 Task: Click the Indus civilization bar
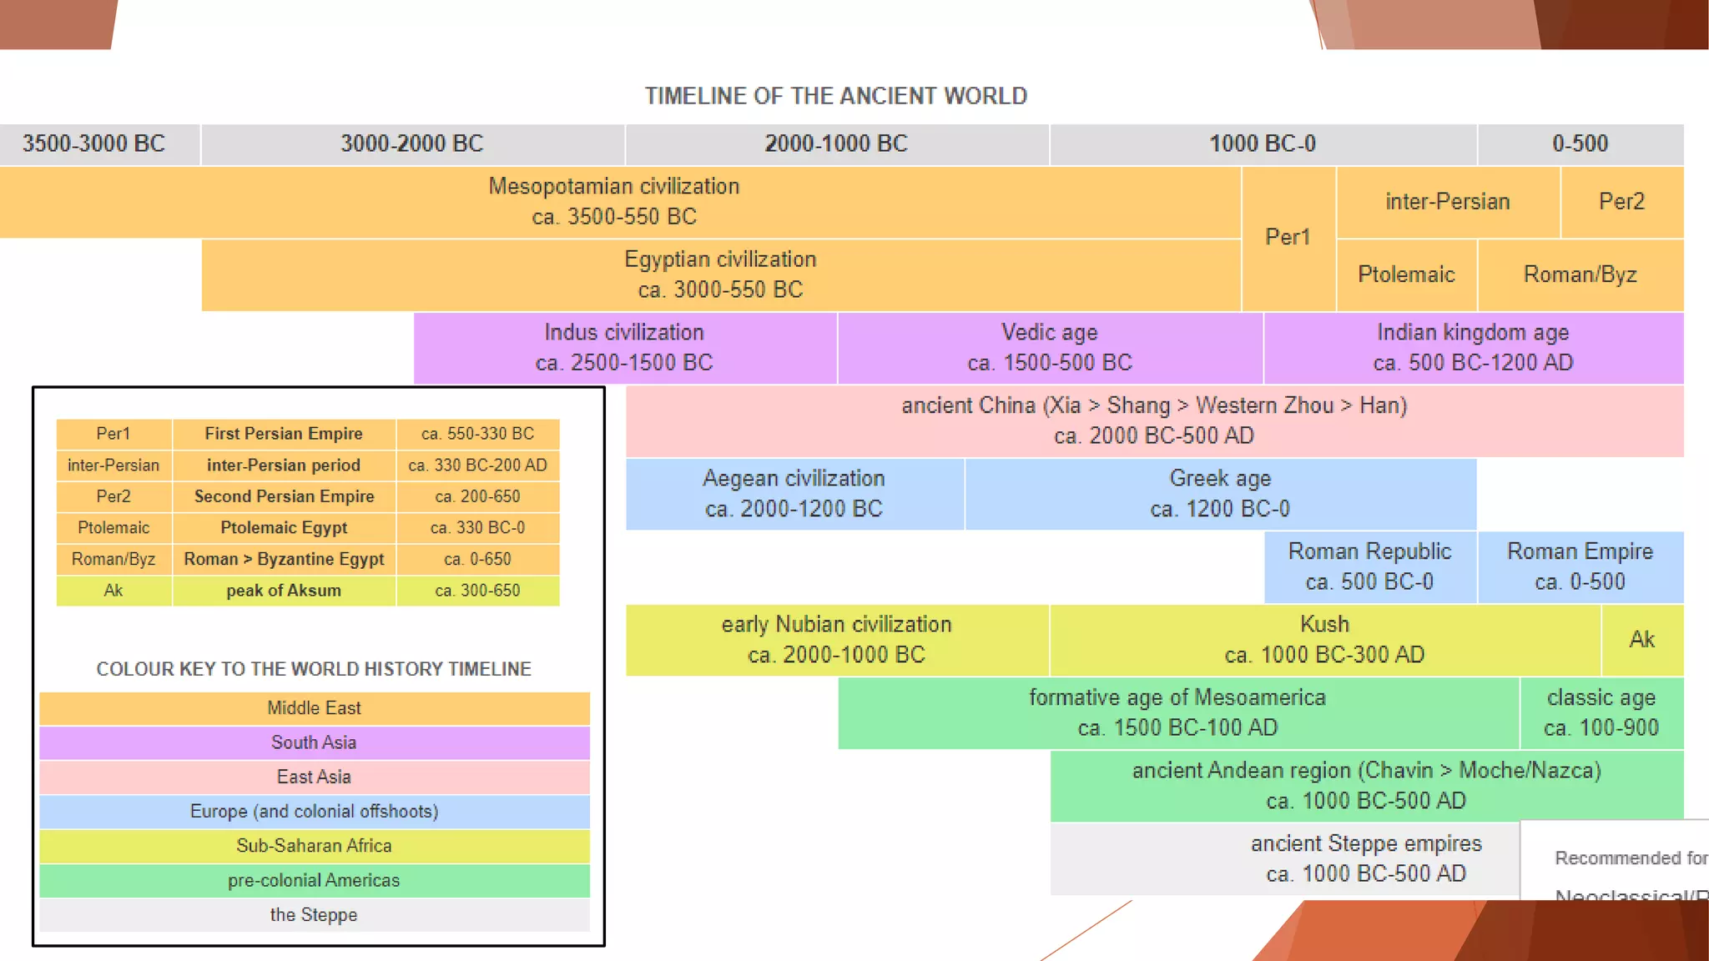click(624, 347)
